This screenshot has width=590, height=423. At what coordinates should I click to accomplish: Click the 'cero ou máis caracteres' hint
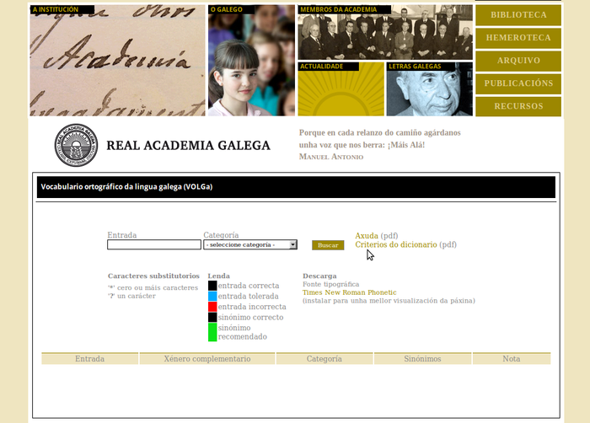(x=153, y=287)
